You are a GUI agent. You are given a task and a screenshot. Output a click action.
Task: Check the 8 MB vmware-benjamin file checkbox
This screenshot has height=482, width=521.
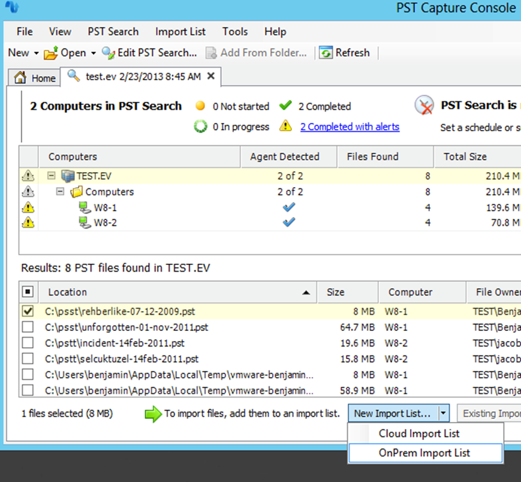28,374
